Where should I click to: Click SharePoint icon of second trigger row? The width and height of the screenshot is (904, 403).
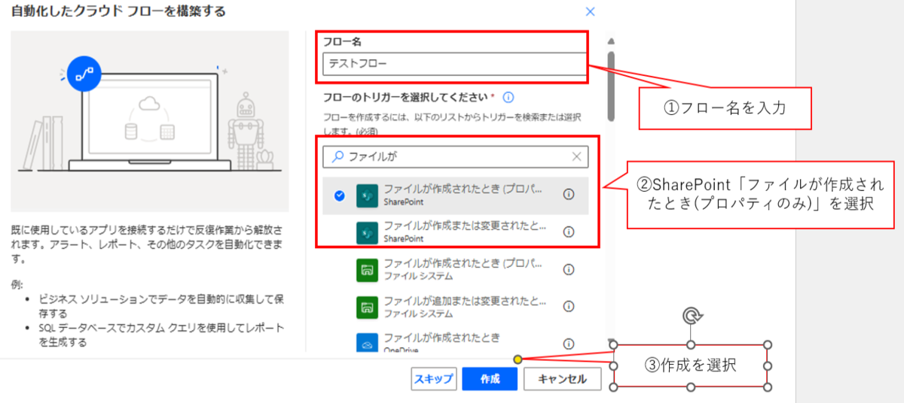pos(367,232)
